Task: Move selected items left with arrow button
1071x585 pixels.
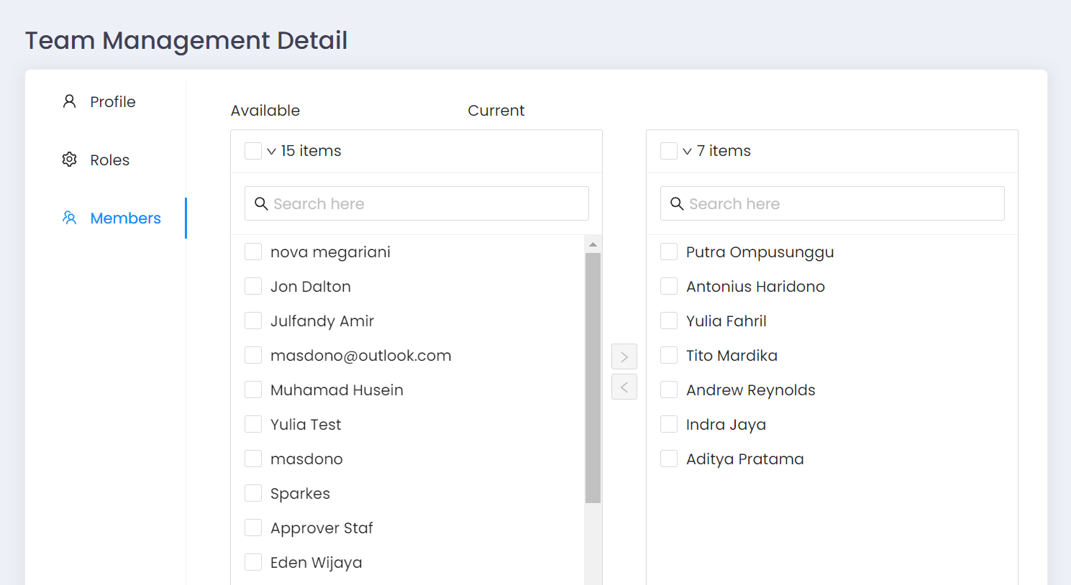Action: click(624, 387)
